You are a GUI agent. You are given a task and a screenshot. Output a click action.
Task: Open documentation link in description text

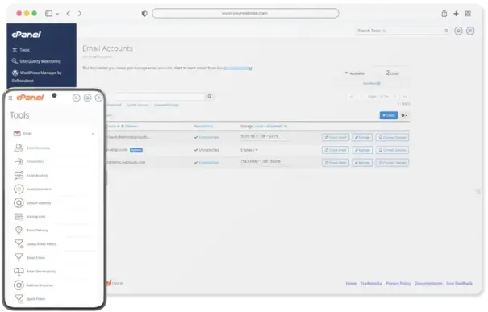point(238,68)
